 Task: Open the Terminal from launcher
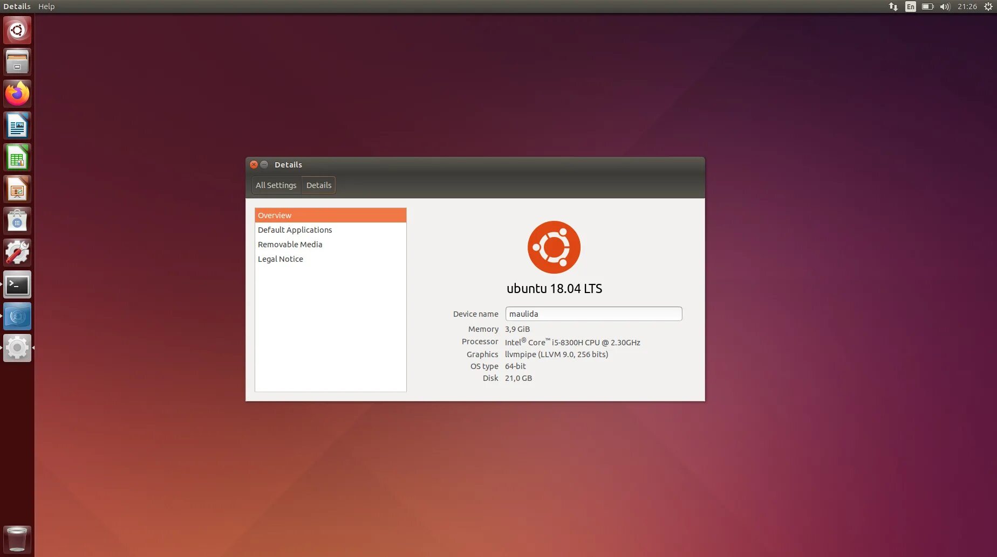pyautogui.click(x=17, y=284)
